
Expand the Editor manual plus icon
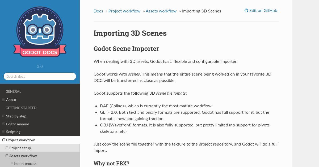pyautogui.click(x=4, y=124)
